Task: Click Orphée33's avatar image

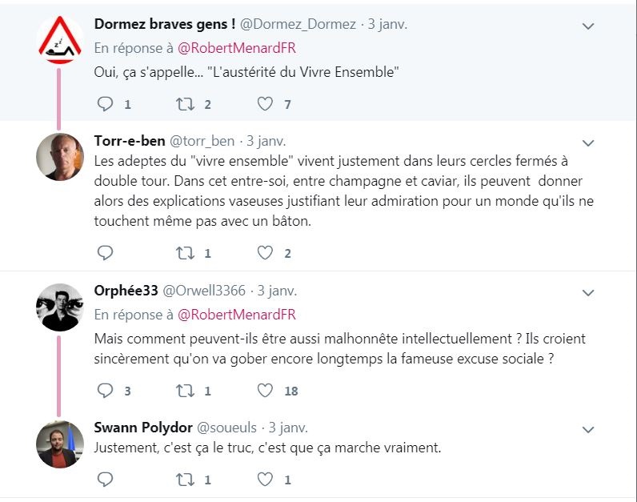Action: (x=60, y=307)
